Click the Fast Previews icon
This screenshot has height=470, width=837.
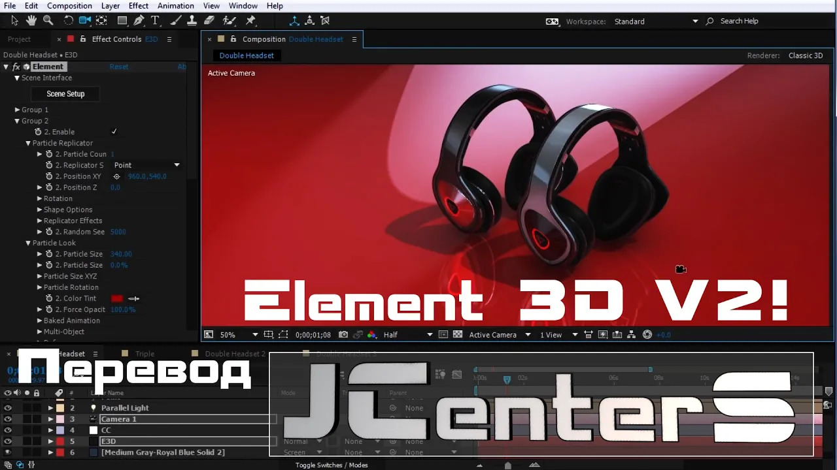click(x=602, y=335)
